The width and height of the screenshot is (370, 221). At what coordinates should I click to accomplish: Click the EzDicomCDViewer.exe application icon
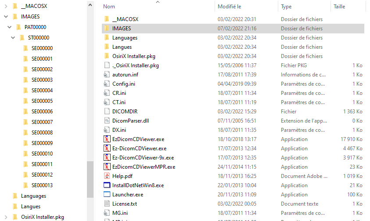pyautogui.click(x=107, y=139)
